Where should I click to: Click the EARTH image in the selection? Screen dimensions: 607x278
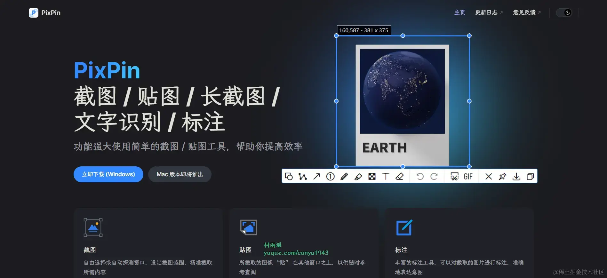coord(403,105)
